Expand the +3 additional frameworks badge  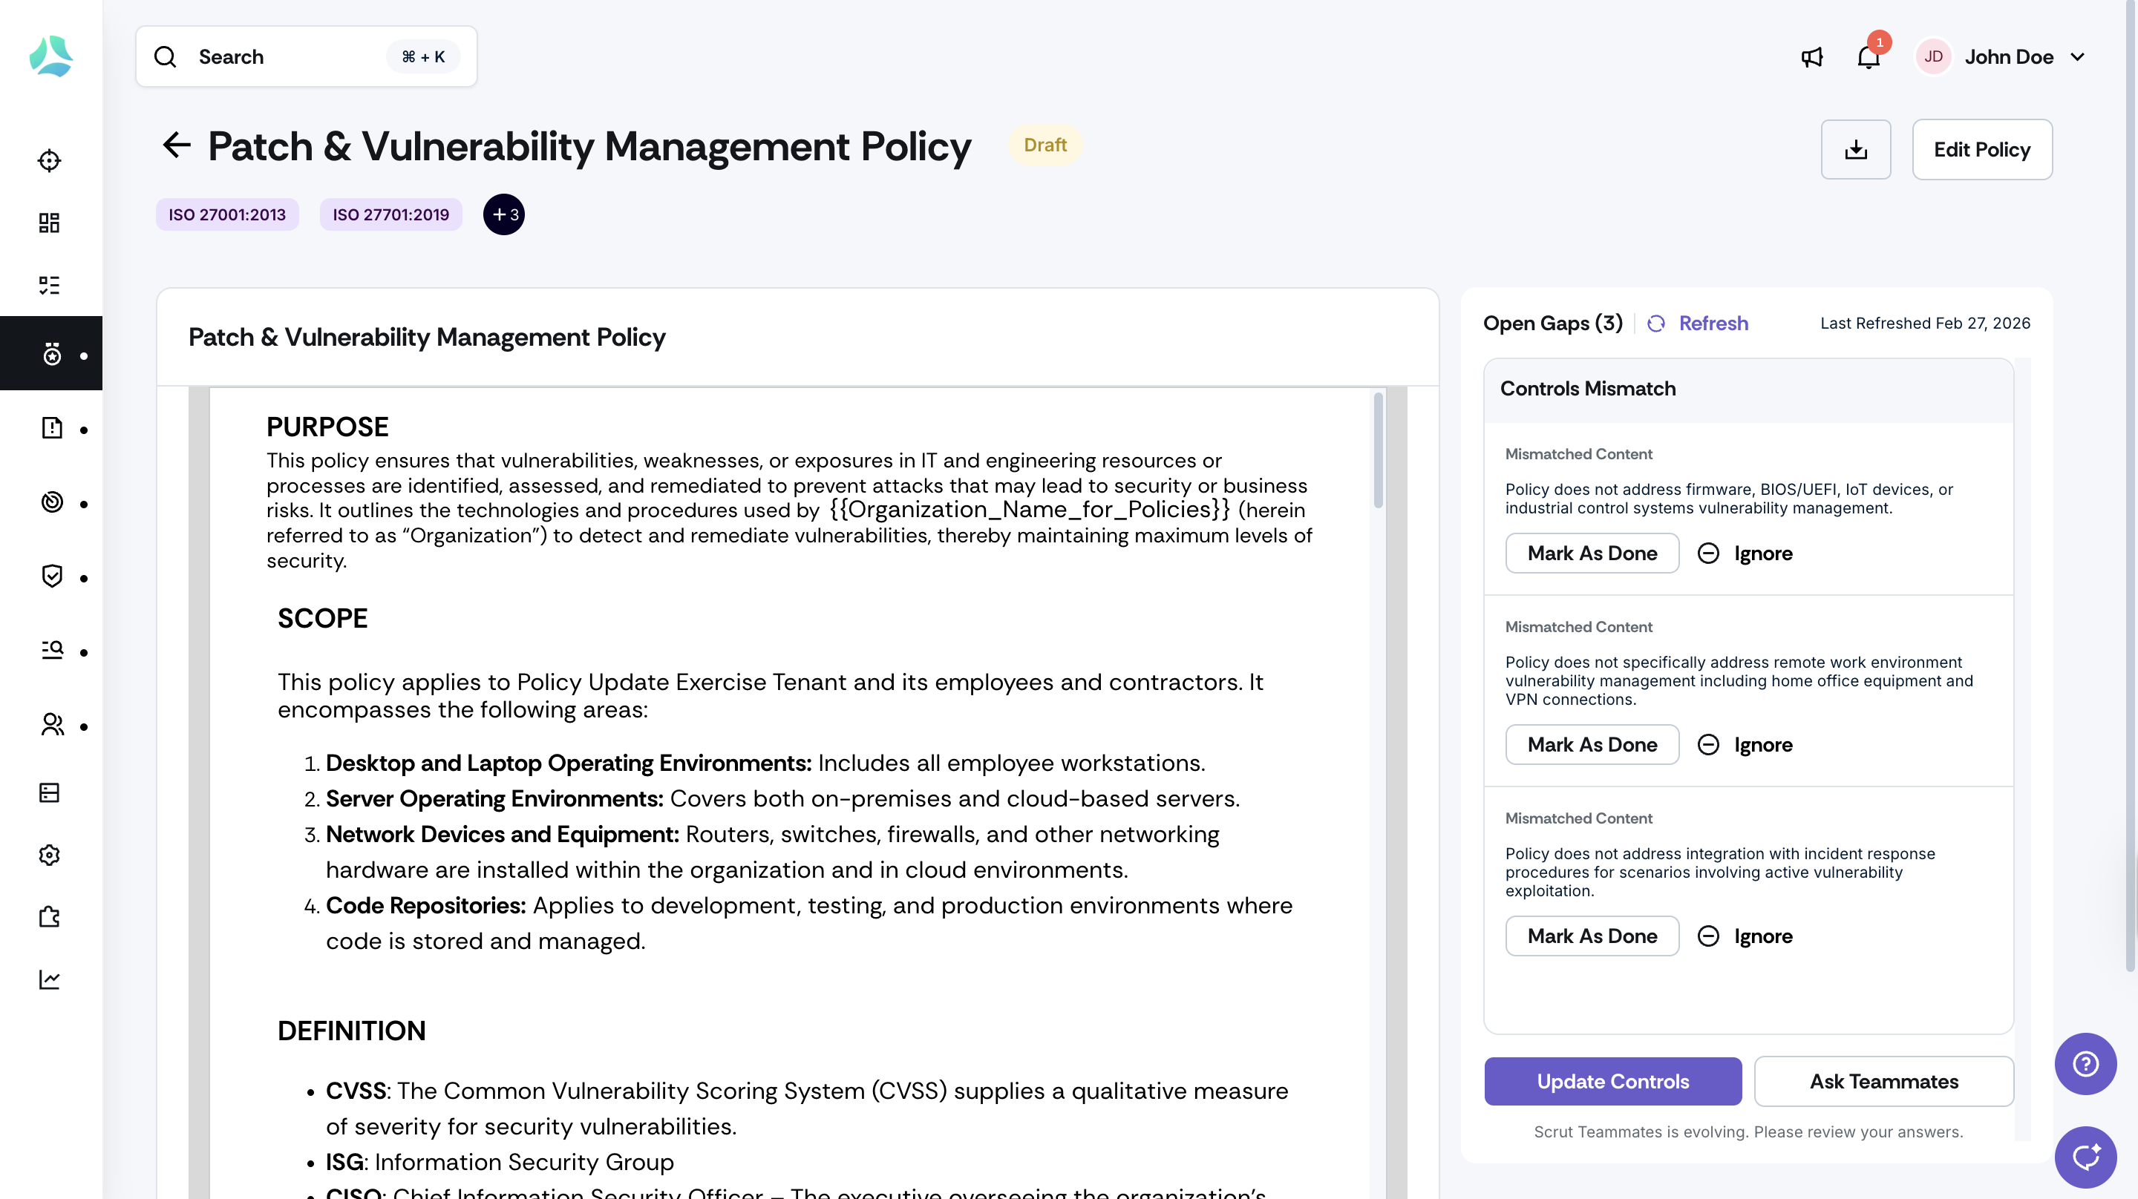(504, 215)
